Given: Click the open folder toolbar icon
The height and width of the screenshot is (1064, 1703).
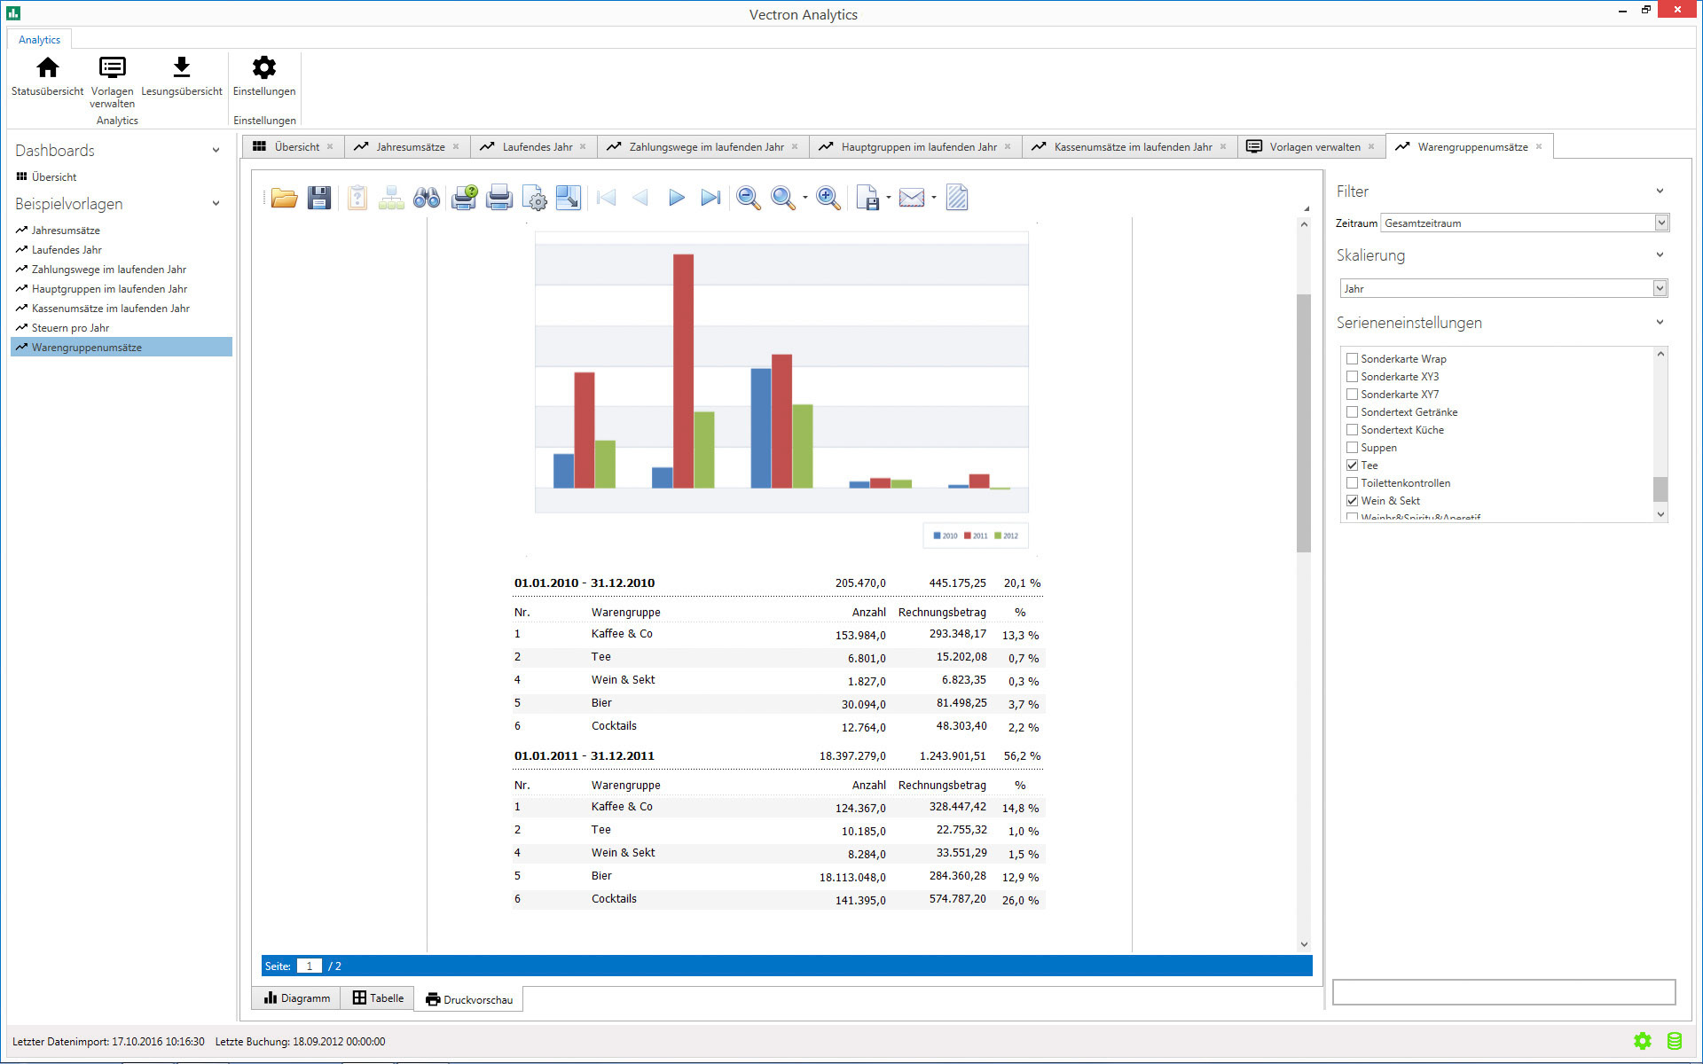Looking at the screenshot, I should point(284,198).
